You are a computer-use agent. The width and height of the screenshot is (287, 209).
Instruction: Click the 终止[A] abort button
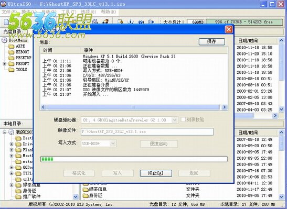pyautogui.click(x=156, y=173)
